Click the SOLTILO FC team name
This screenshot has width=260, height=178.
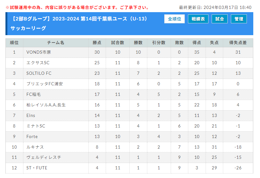(39, 73)
